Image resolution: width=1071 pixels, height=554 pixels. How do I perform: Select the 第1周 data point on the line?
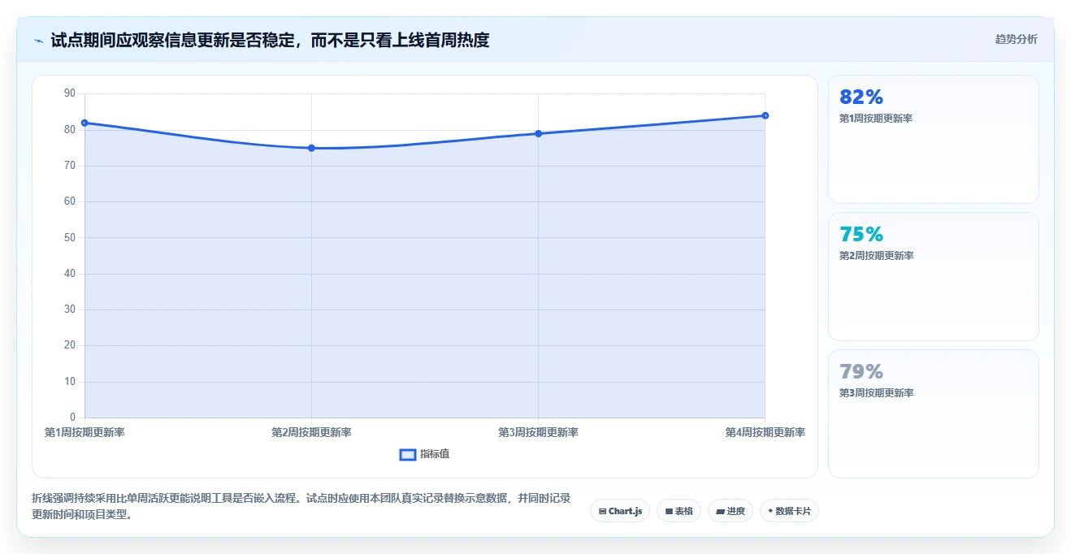coord(85,123)
